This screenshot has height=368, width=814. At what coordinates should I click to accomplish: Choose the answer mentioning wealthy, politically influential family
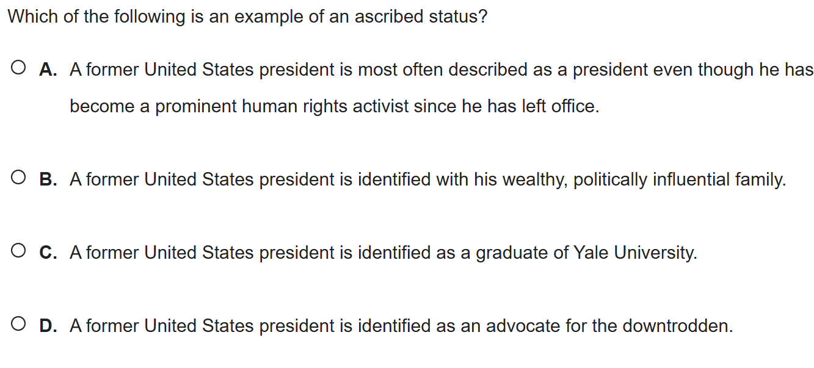[427, 179]
